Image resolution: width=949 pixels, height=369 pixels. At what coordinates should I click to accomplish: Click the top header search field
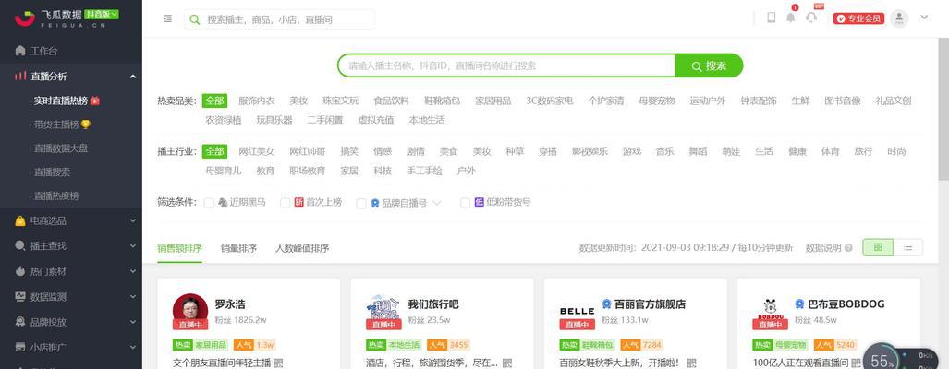click(x=280, y=19)
